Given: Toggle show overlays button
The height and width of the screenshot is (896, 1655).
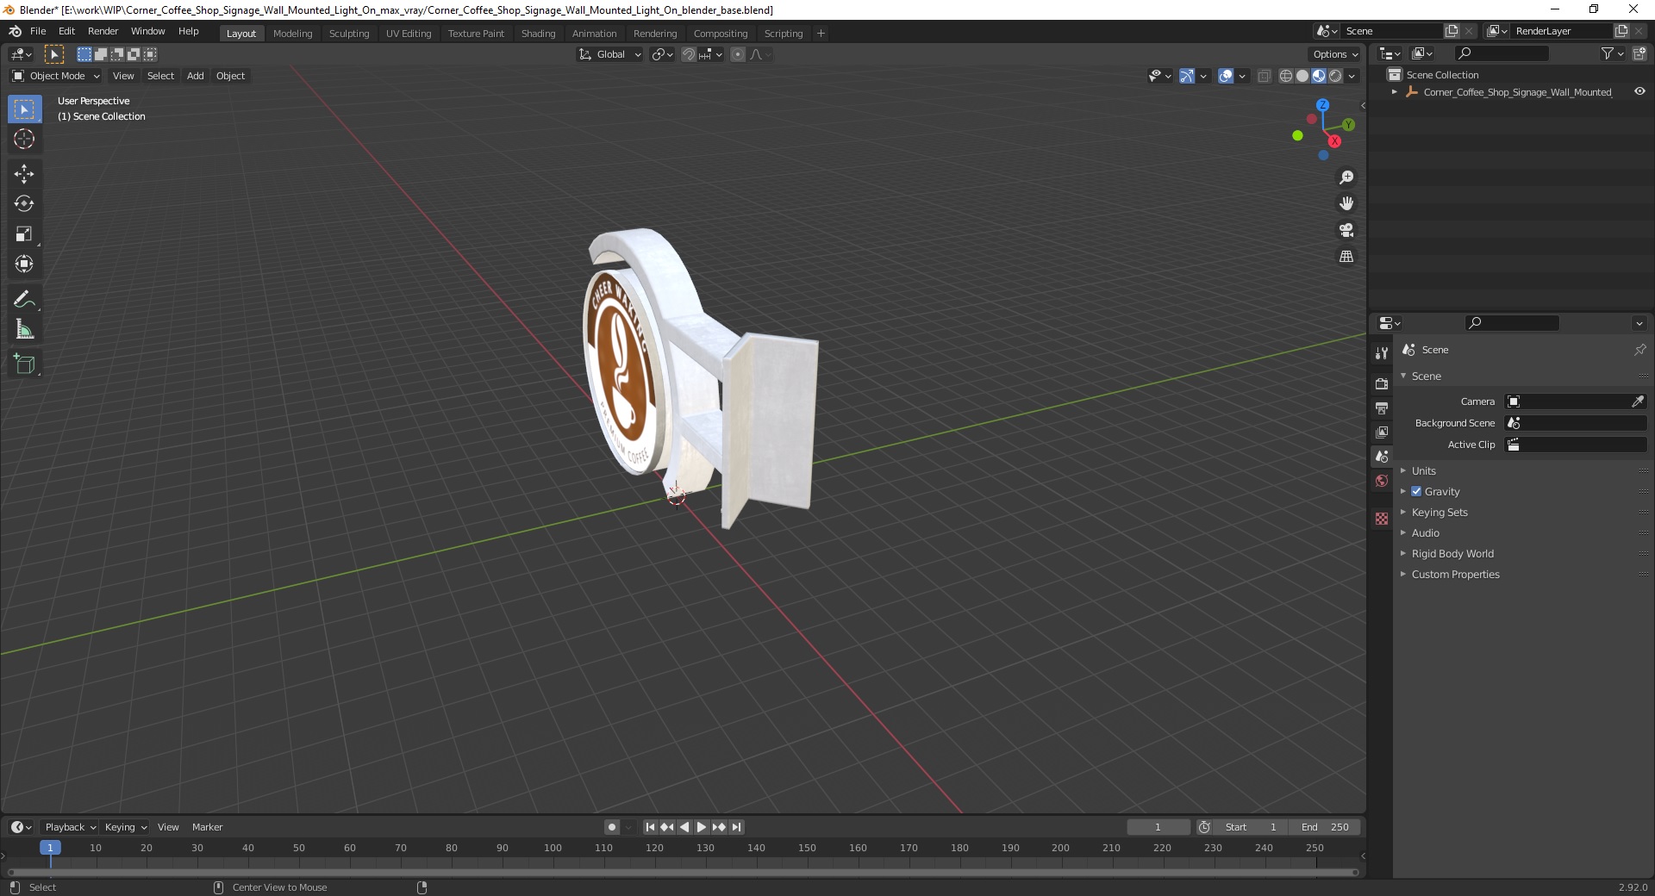Looking at the screenshot, I should click(x=1226, y=76).
